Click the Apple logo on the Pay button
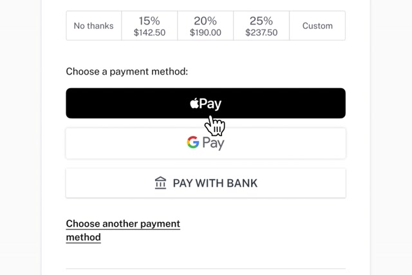 pos(194,103)
